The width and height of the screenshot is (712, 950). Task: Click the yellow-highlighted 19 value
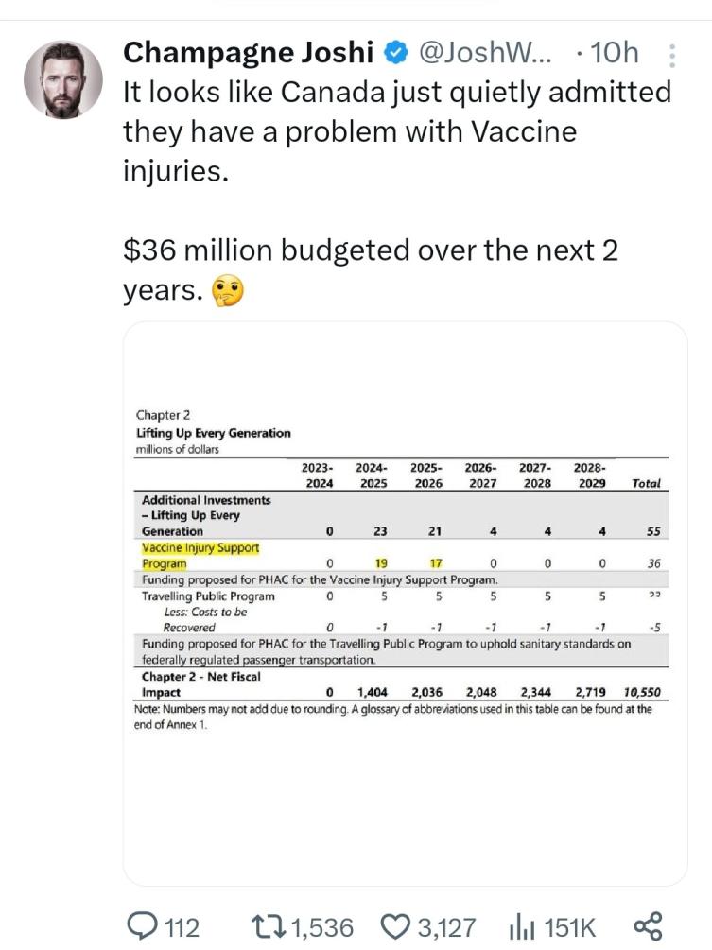point(381,563)
